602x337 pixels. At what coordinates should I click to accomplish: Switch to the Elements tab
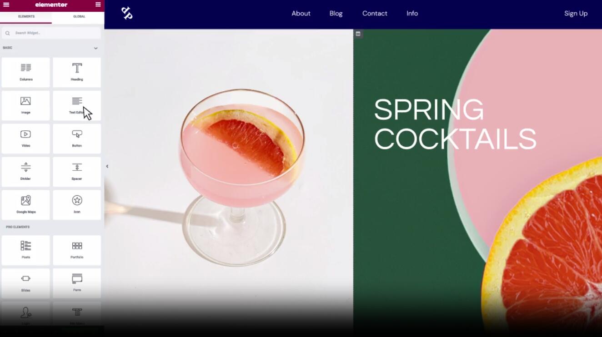pos(26,16)
